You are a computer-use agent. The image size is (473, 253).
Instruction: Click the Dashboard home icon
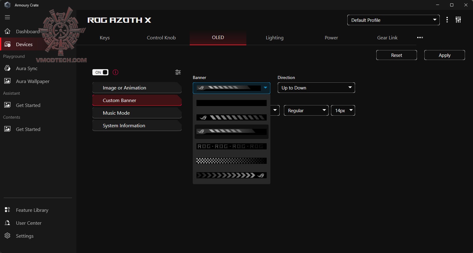point(7,31)
